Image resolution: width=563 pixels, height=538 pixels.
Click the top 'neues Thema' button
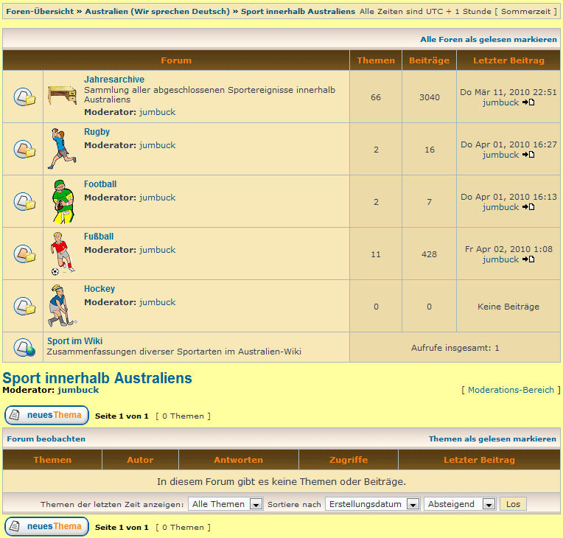coord(47,416)
